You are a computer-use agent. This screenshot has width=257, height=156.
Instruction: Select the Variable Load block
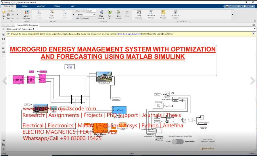tap(104, 77)
